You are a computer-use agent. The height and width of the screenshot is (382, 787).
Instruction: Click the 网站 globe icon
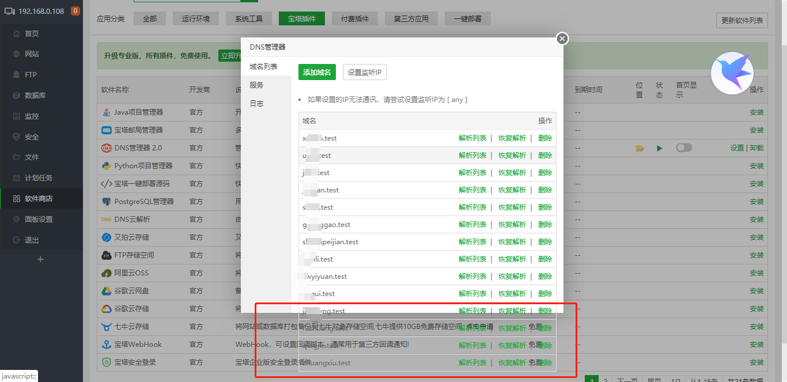pyautogui.click(x=17, y=54)
